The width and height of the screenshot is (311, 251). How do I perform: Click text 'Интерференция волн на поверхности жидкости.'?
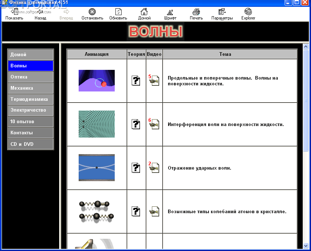226,125
